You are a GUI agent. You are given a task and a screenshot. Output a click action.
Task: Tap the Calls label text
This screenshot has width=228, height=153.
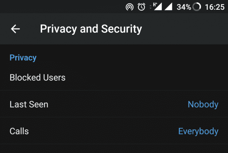19,131
